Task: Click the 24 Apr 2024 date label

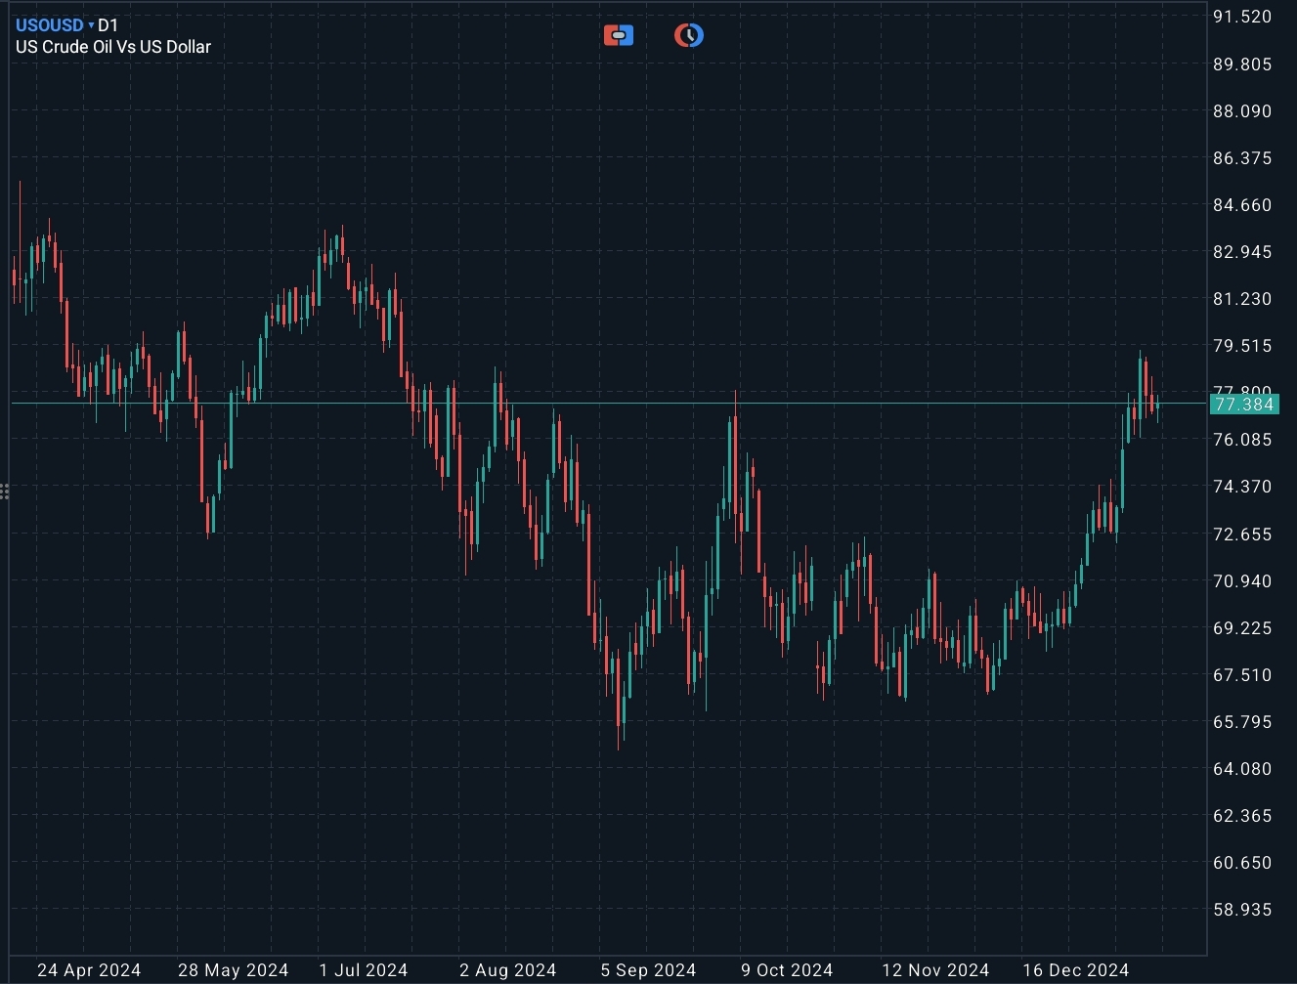Action: point(89,970)
